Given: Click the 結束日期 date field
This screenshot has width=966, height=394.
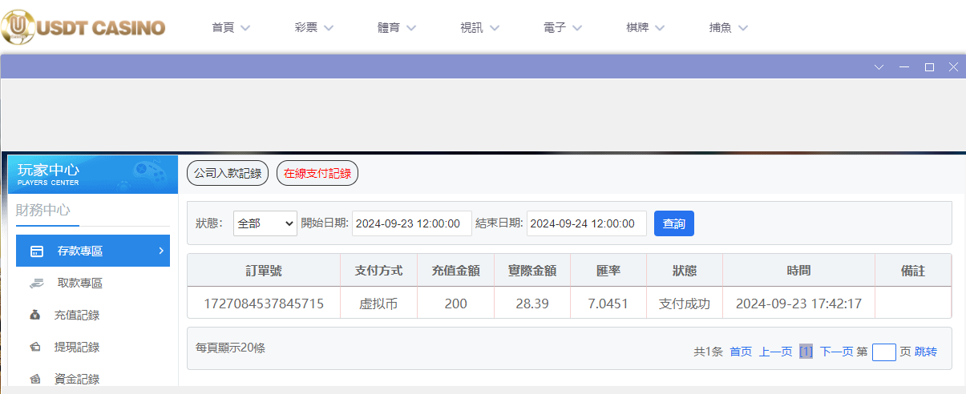Looking at the screenshot, I should [x=587, y=223].
